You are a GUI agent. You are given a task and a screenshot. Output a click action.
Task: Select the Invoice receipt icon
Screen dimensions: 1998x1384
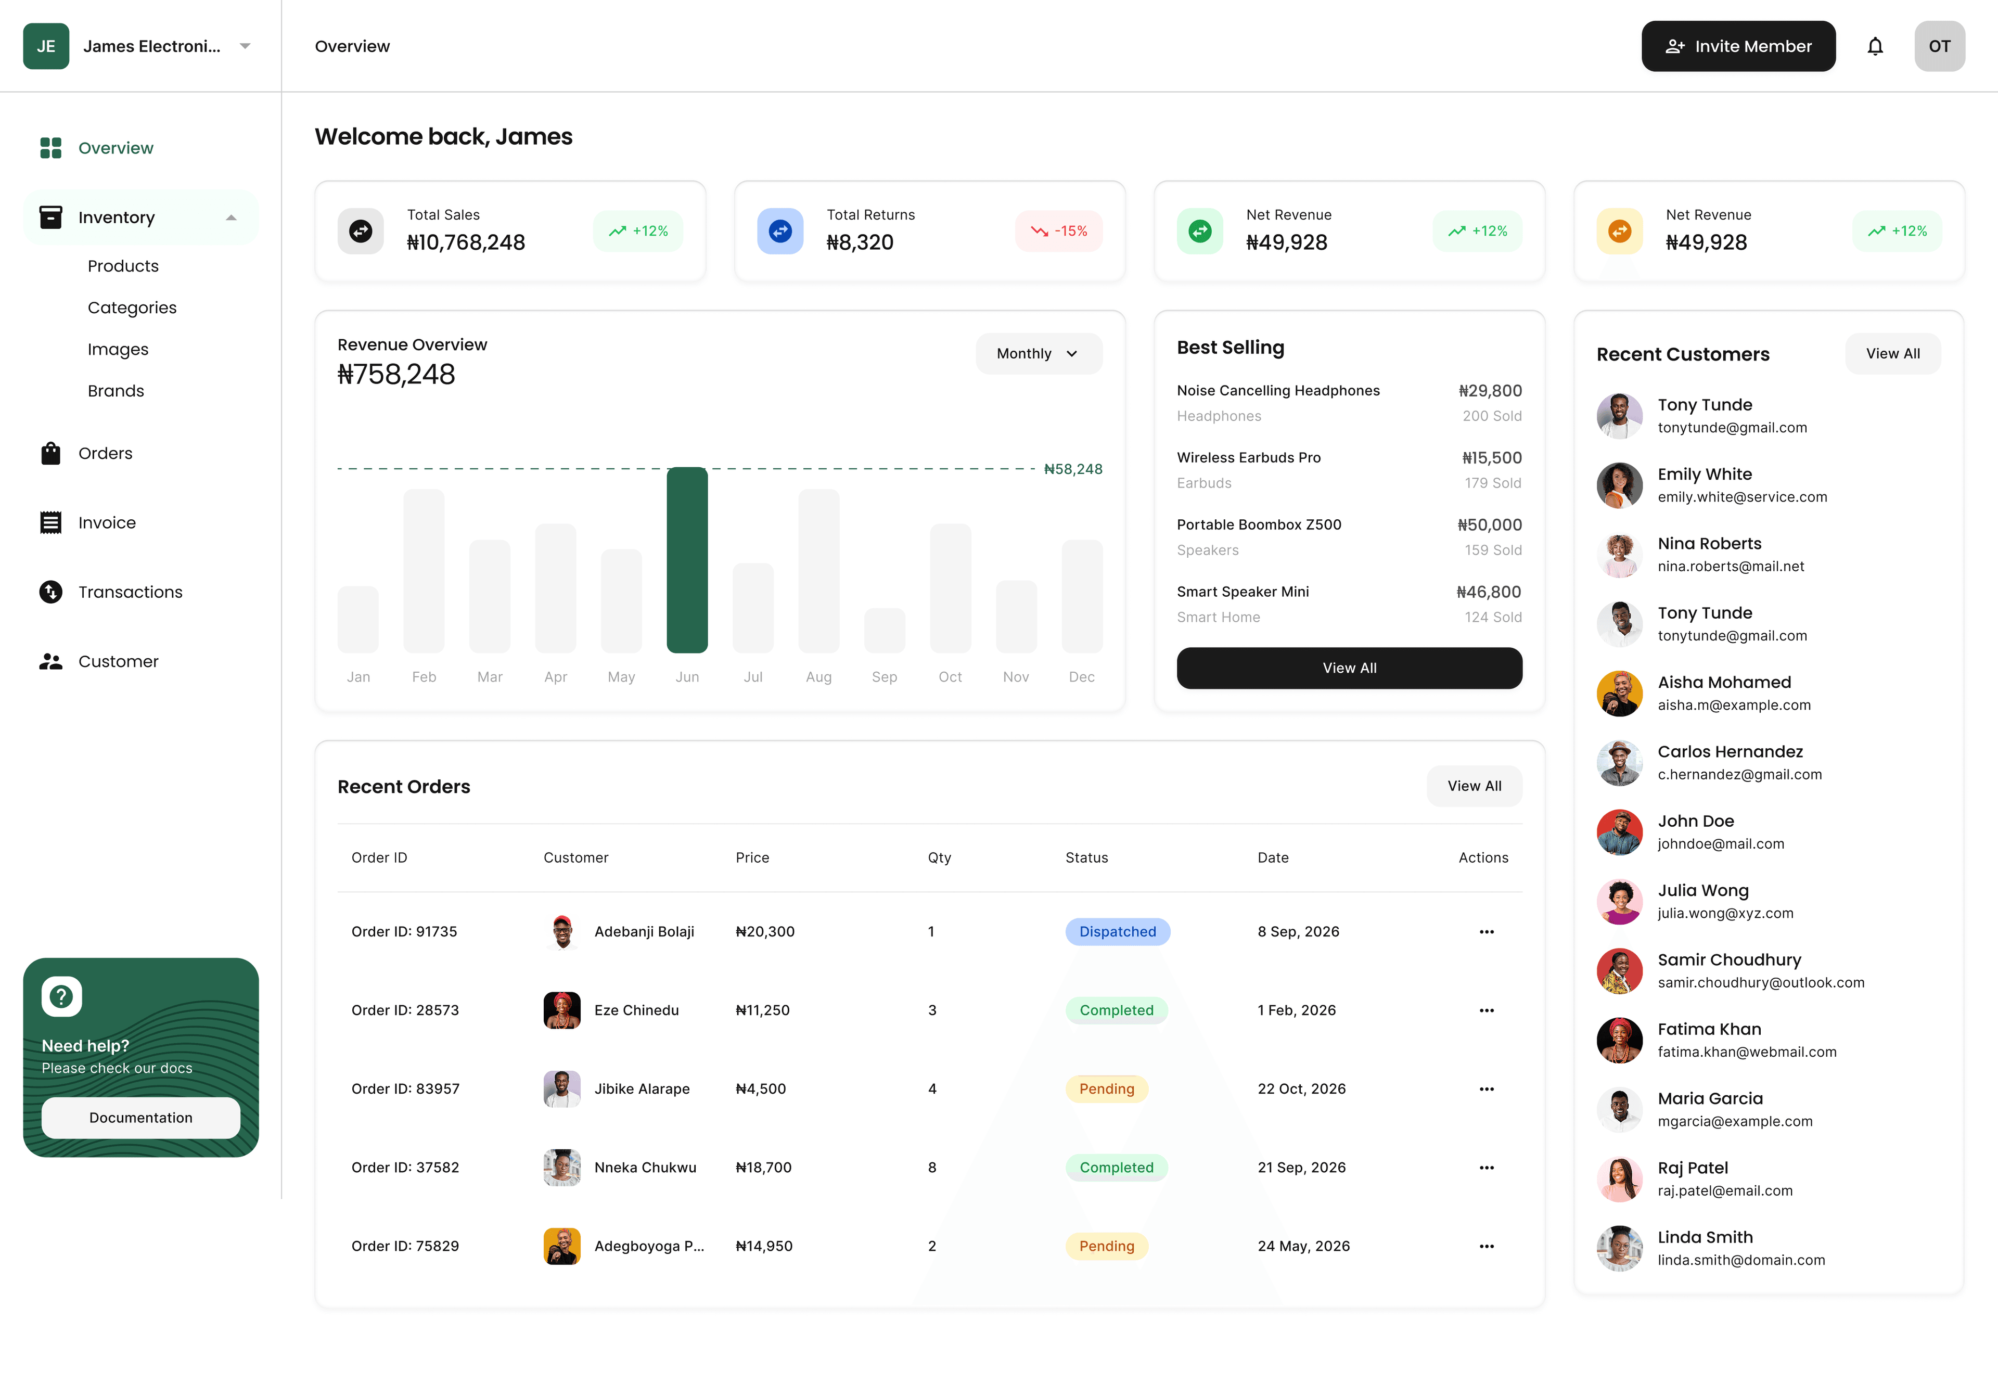(50, 522)
